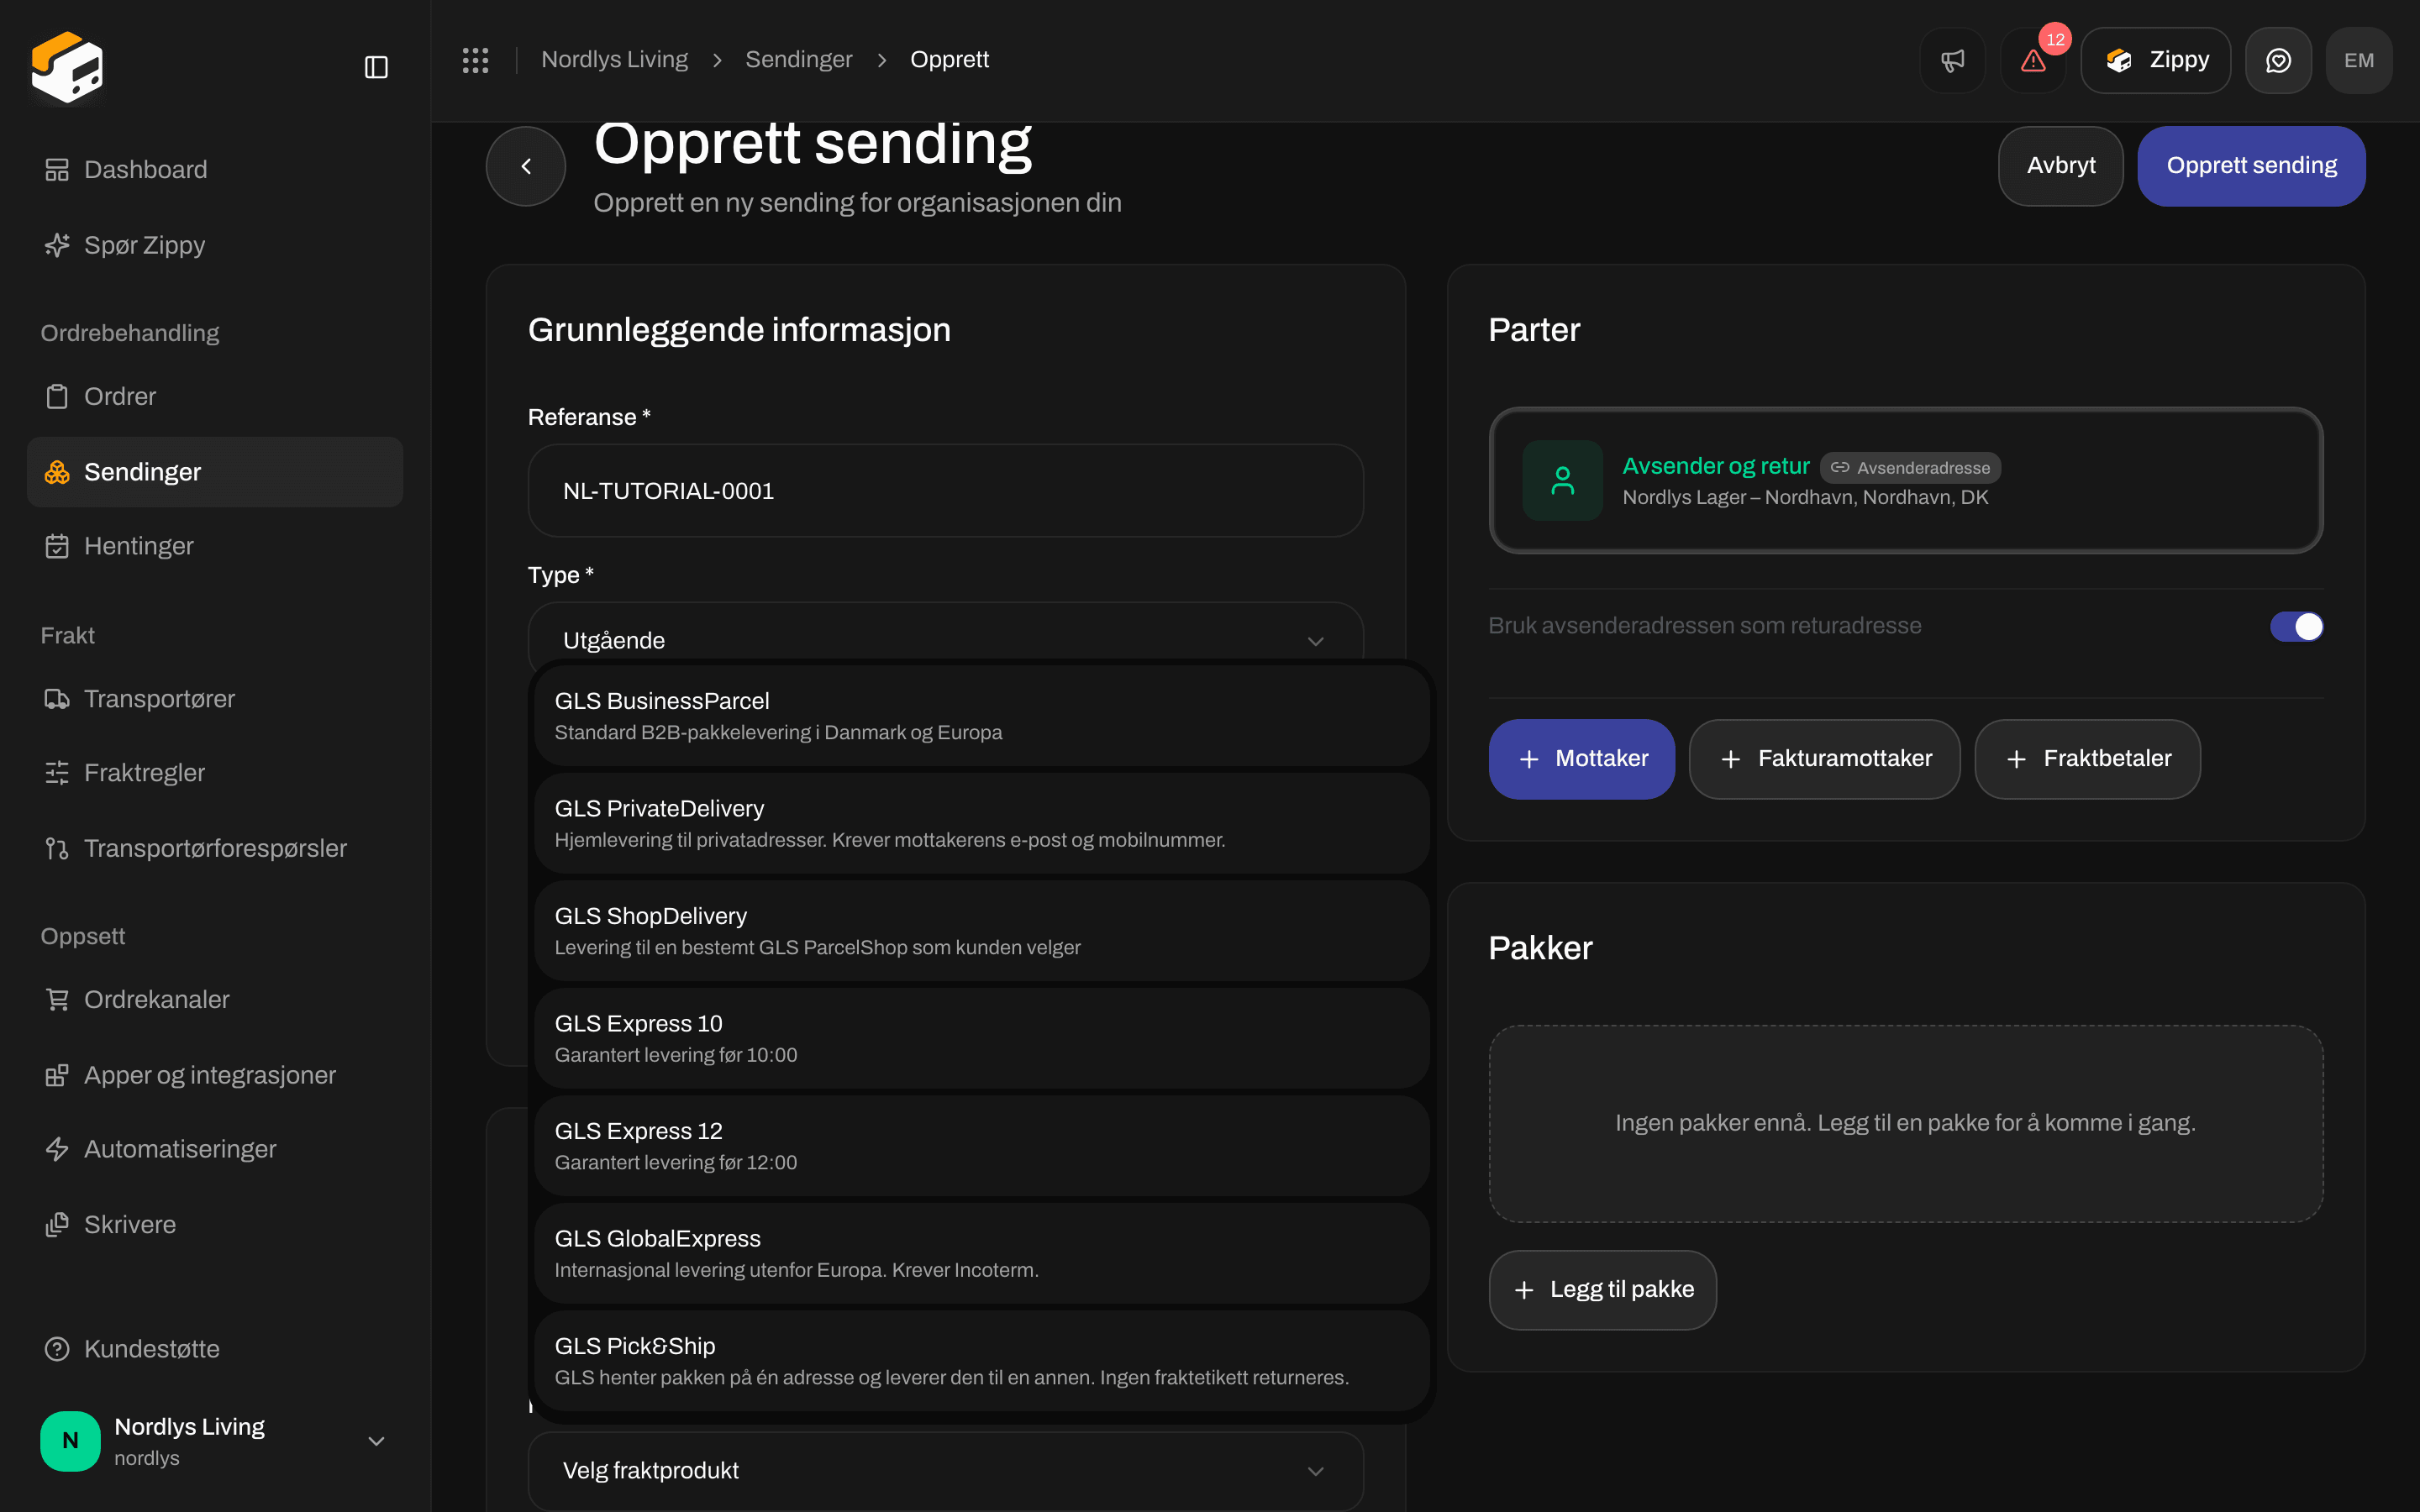Open the apps grid icon
Viewport: 2420px width, 1512px height.
[x=475, y=60]
